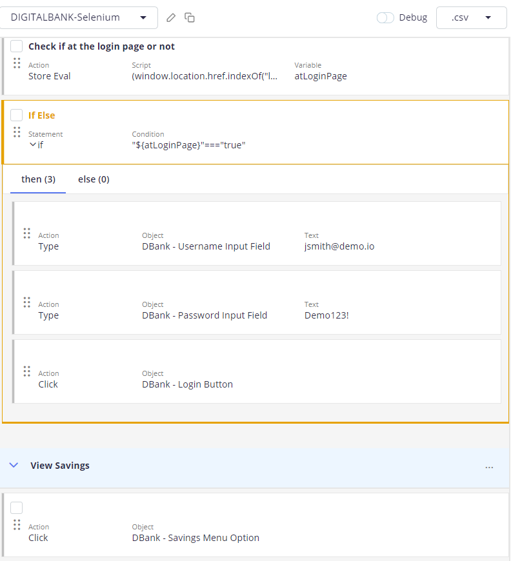
Task: Expand the if statement dropdown
Action: coord(33,145)
